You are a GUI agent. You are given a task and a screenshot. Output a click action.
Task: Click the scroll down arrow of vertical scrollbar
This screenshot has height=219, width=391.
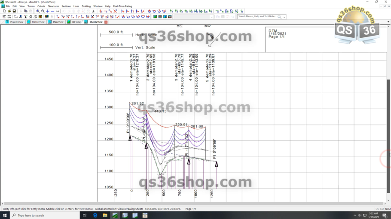[388, 200]
